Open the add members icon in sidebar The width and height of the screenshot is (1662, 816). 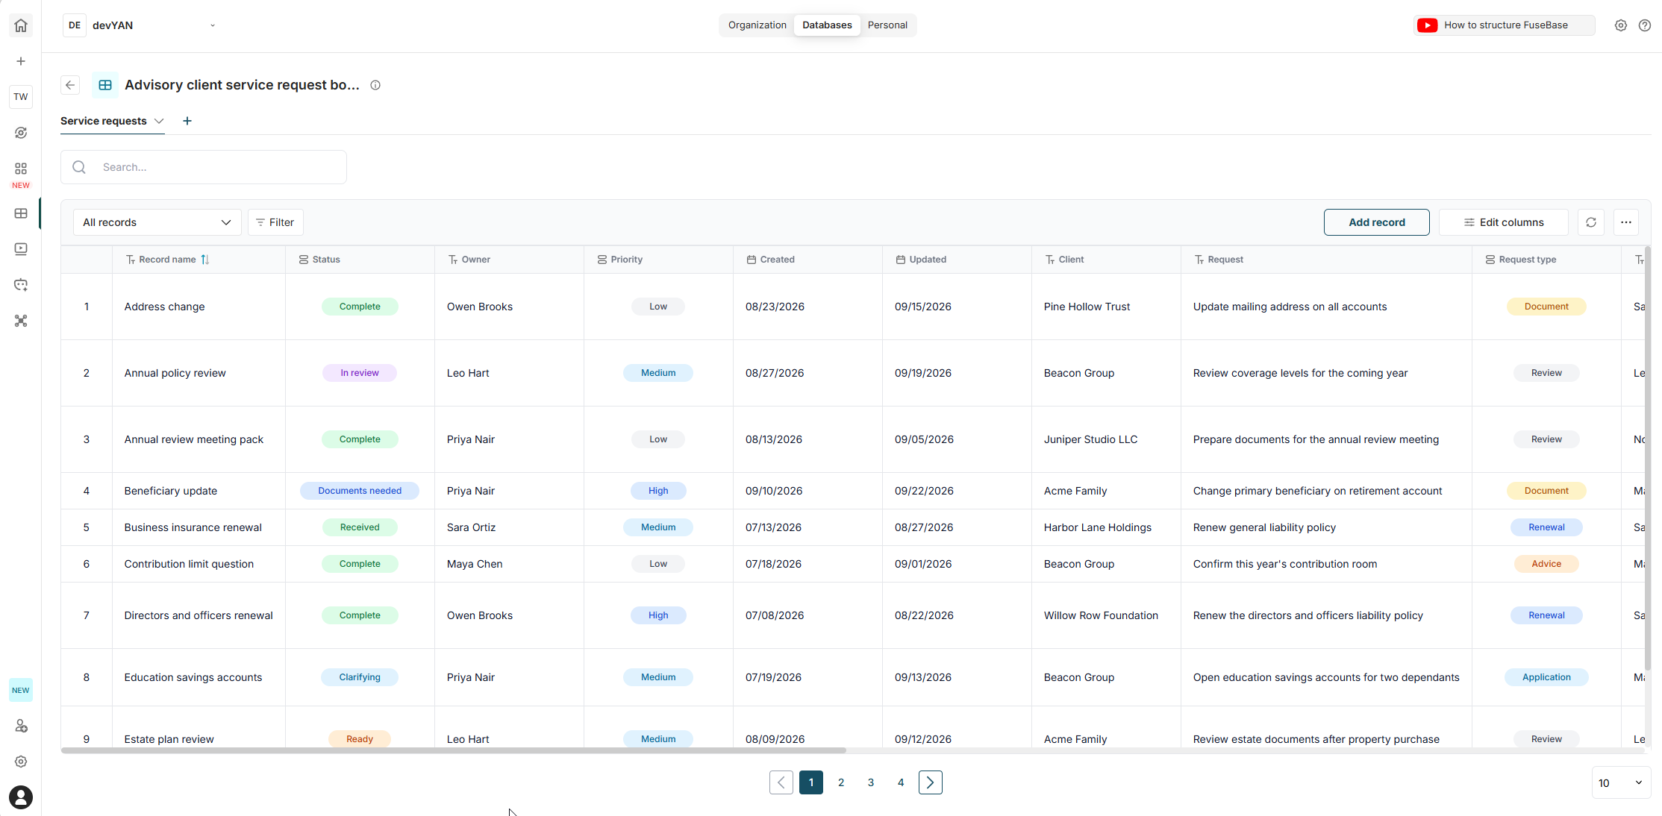coord(21,726)
